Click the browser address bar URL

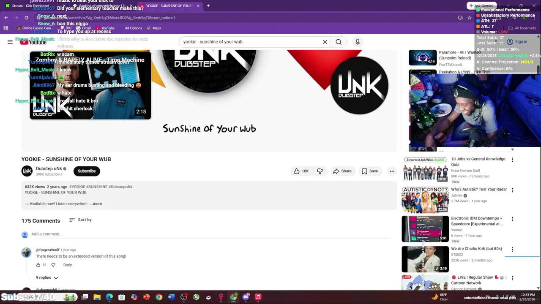click(110, 18)
